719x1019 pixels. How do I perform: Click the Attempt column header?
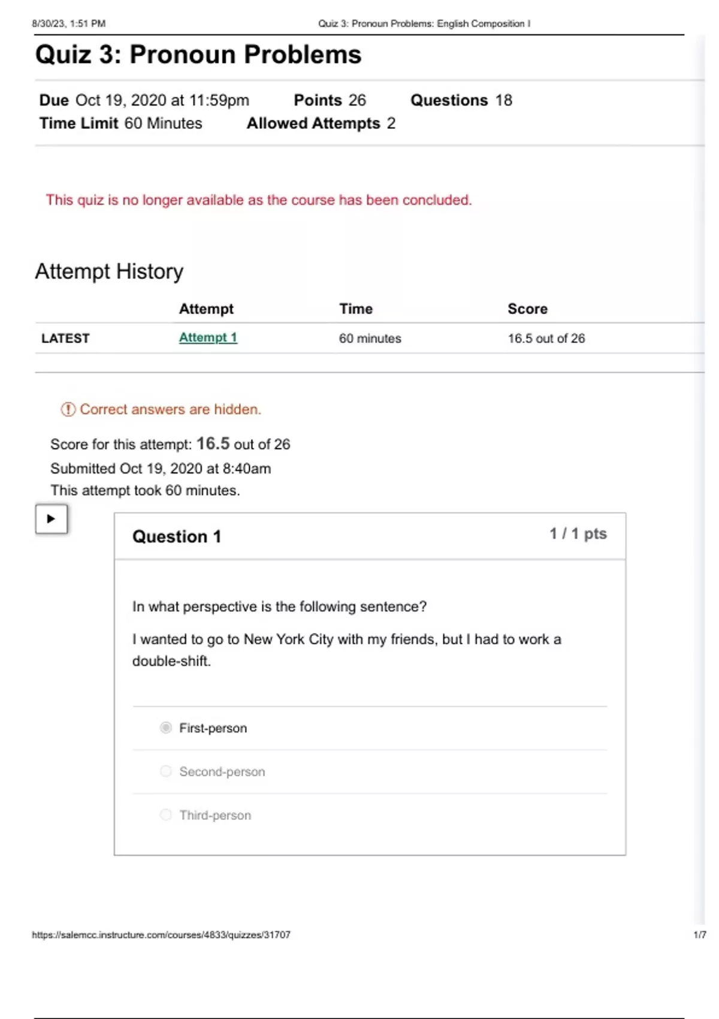click(206, 309)
